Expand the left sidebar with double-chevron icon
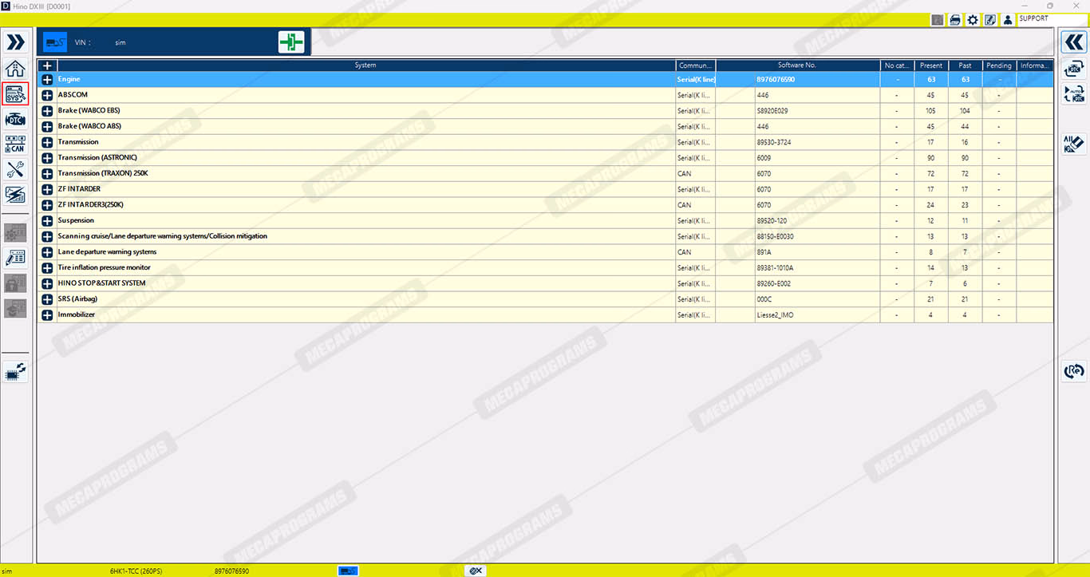 coord(15,42)
